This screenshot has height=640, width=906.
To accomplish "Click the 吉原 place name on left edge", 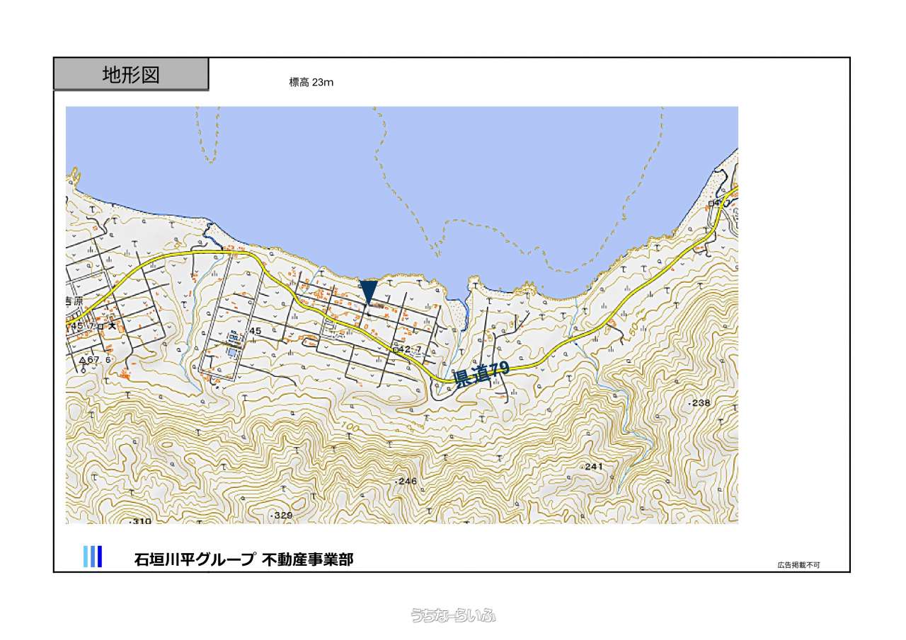I will (74, 301).
